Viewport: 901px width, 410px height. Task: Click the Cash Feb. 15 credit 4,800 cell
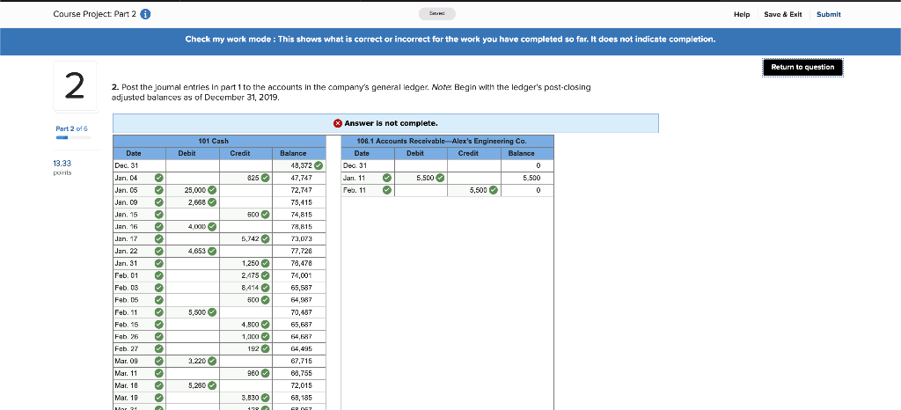click(246, 325)
